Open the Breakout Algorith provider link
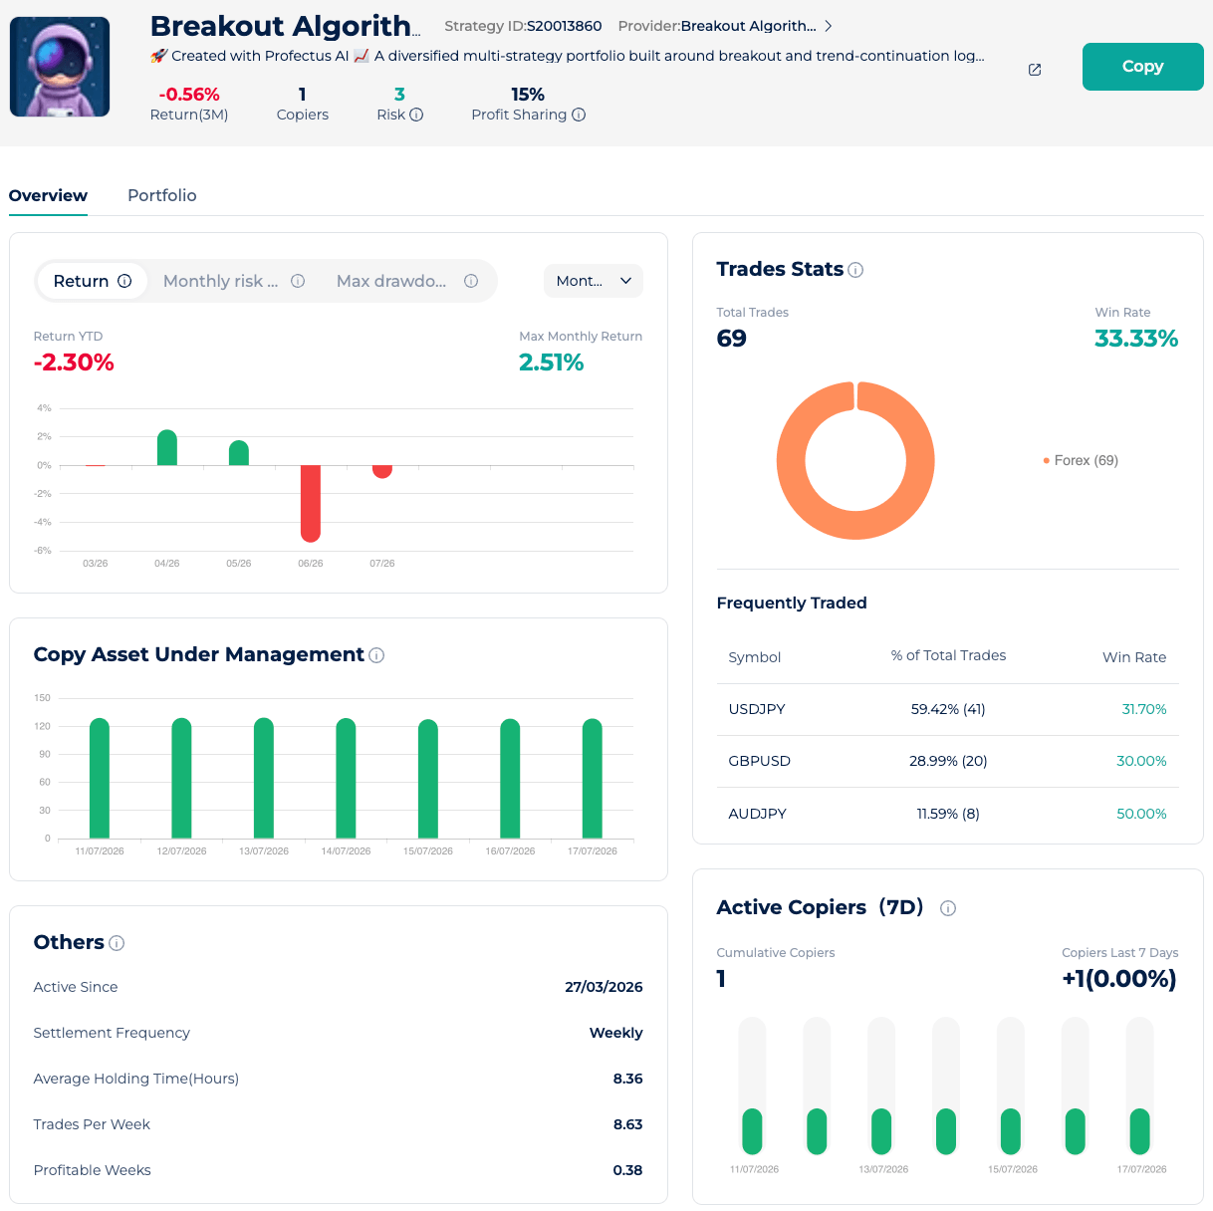1213x1211 pixels. 748,26
